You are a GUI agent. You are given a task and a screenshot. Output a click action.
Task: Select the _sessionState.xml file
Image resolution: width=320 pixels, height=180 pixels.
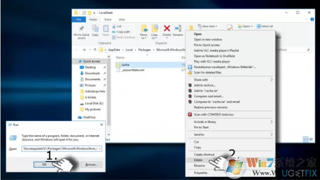click(x=133, y=70)
